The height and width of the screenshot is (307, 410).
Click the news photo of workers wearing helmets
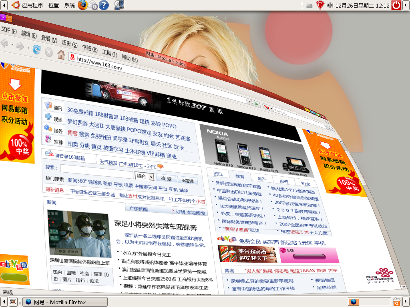[x=79, y=233]
